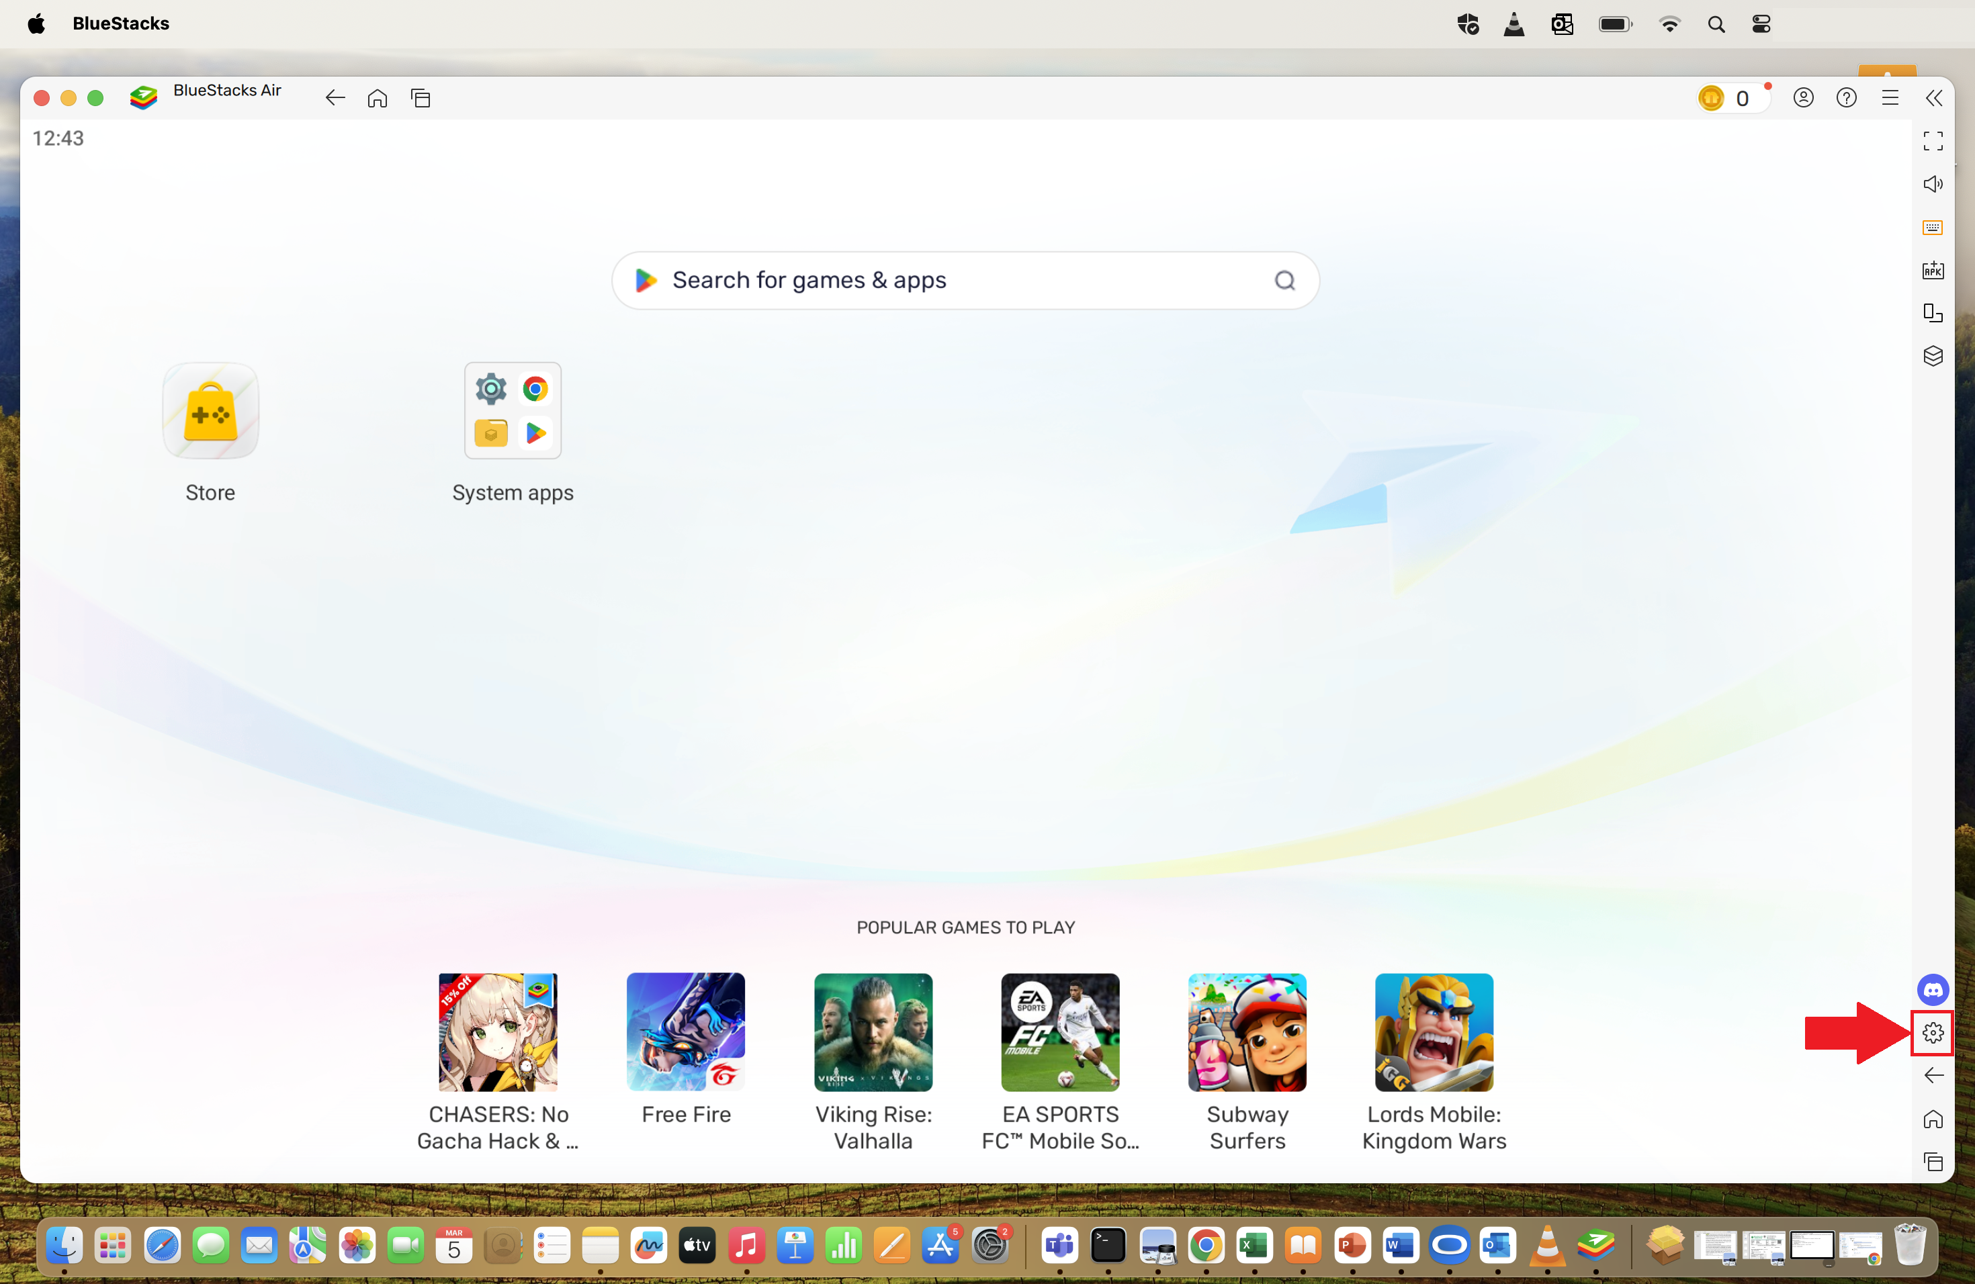This screenshot has width=1975, height=1284.
Task: Open the Discord shortcut in the sidebar
Action: click(1933, 990)
